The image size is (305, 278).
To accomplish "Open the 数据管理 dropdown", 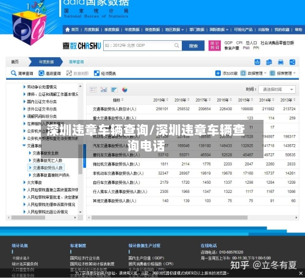I will click(x=253, y=73).
